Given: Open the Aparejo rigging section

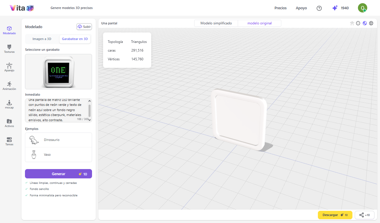Looking at the screenshot, I should [9, 67].
